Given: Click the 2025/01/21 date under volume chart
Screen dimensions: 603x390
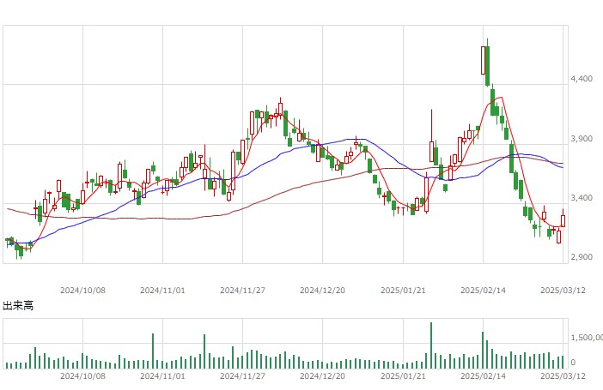Looking at the screenshot, I should pos(403,375).
